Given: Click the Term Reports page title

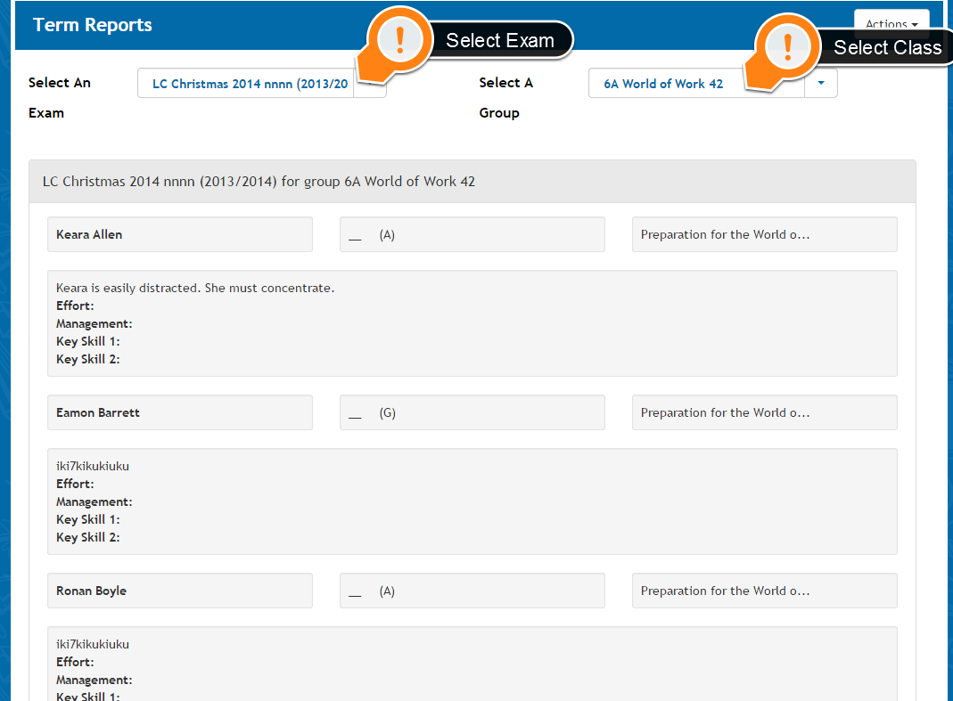Looking at the screenshot, I should [93, 25].
